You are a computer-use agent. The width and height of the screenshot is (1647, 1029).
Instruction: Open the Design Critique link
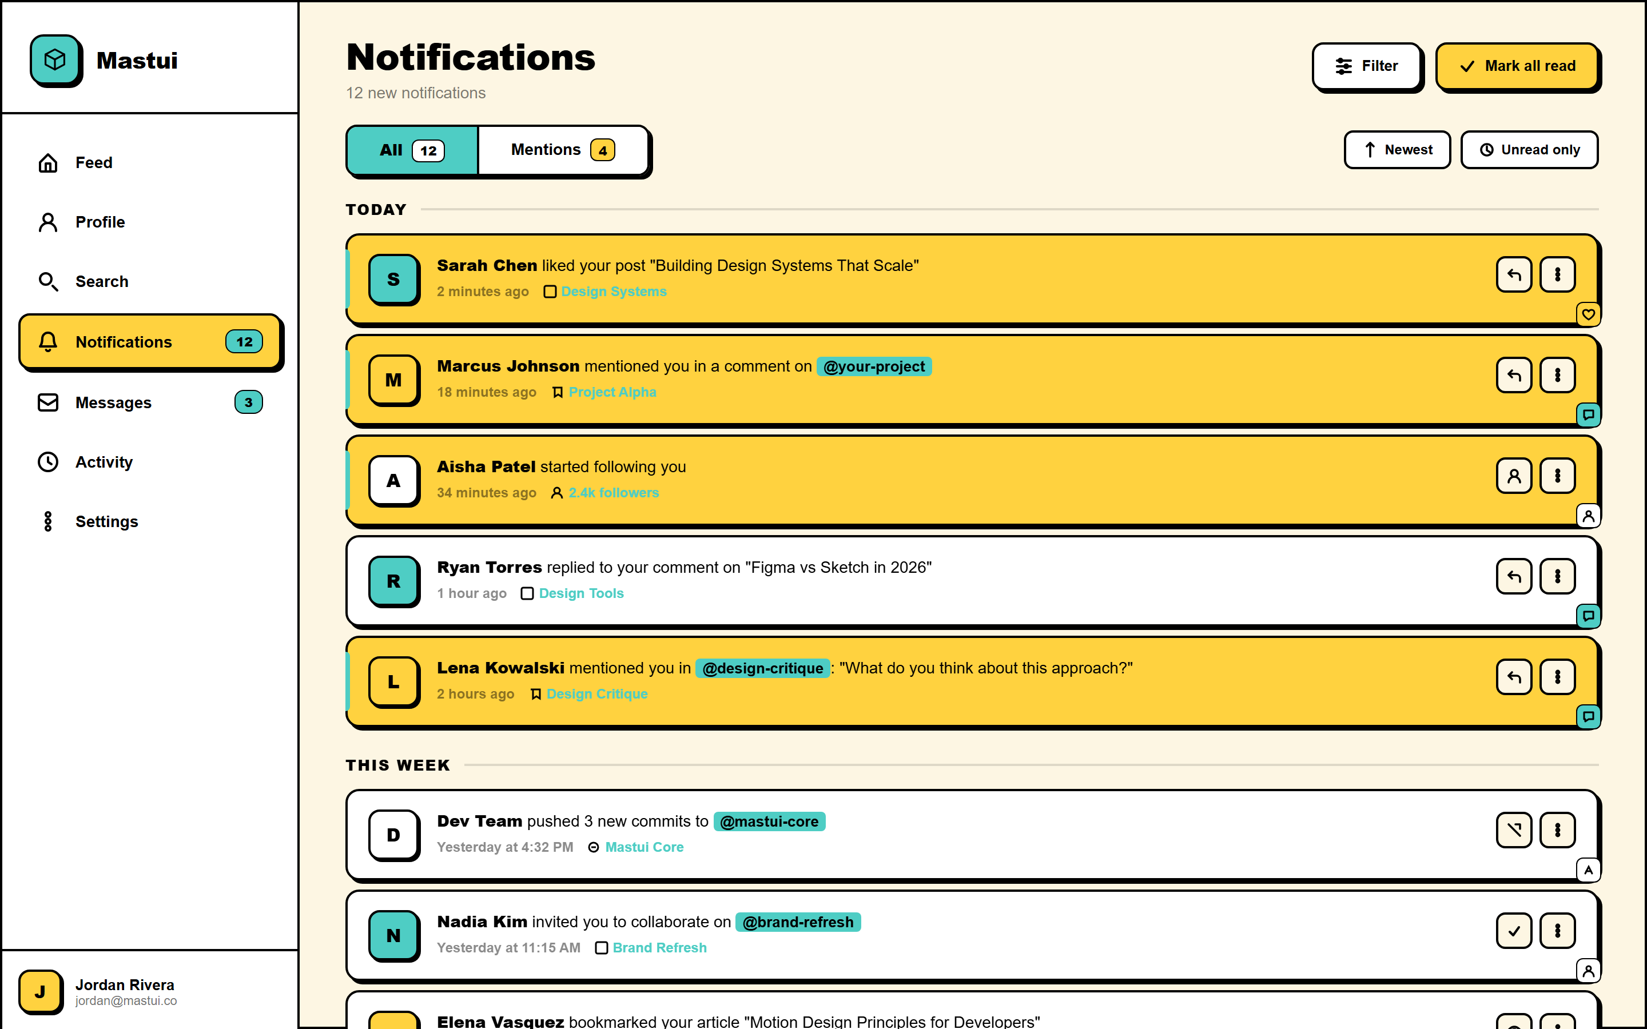pos(597,694)
